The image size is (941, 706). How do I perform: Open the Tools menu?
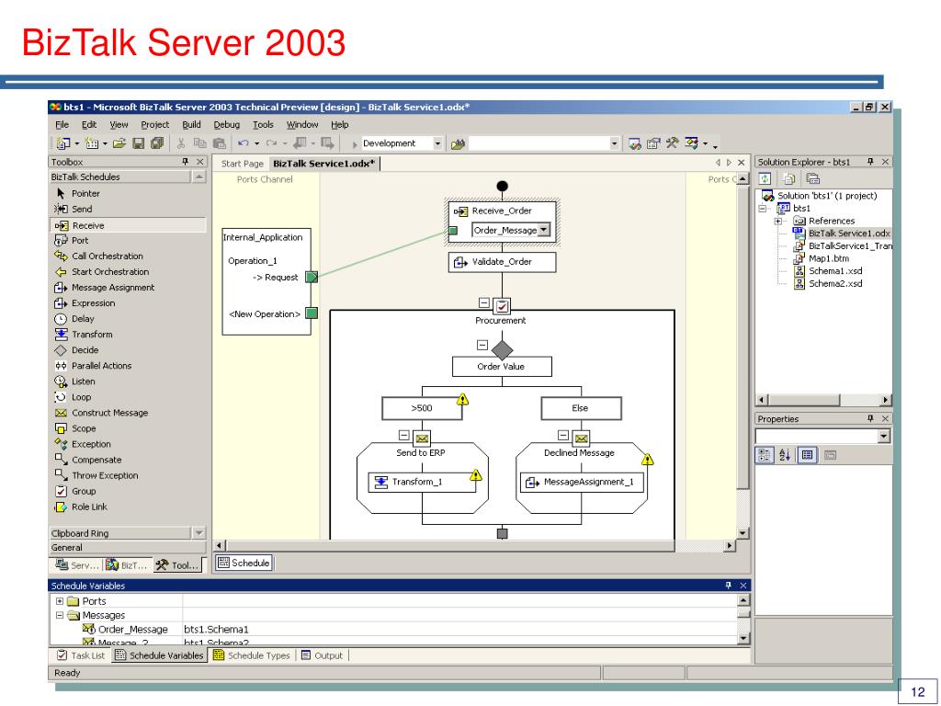263,125
